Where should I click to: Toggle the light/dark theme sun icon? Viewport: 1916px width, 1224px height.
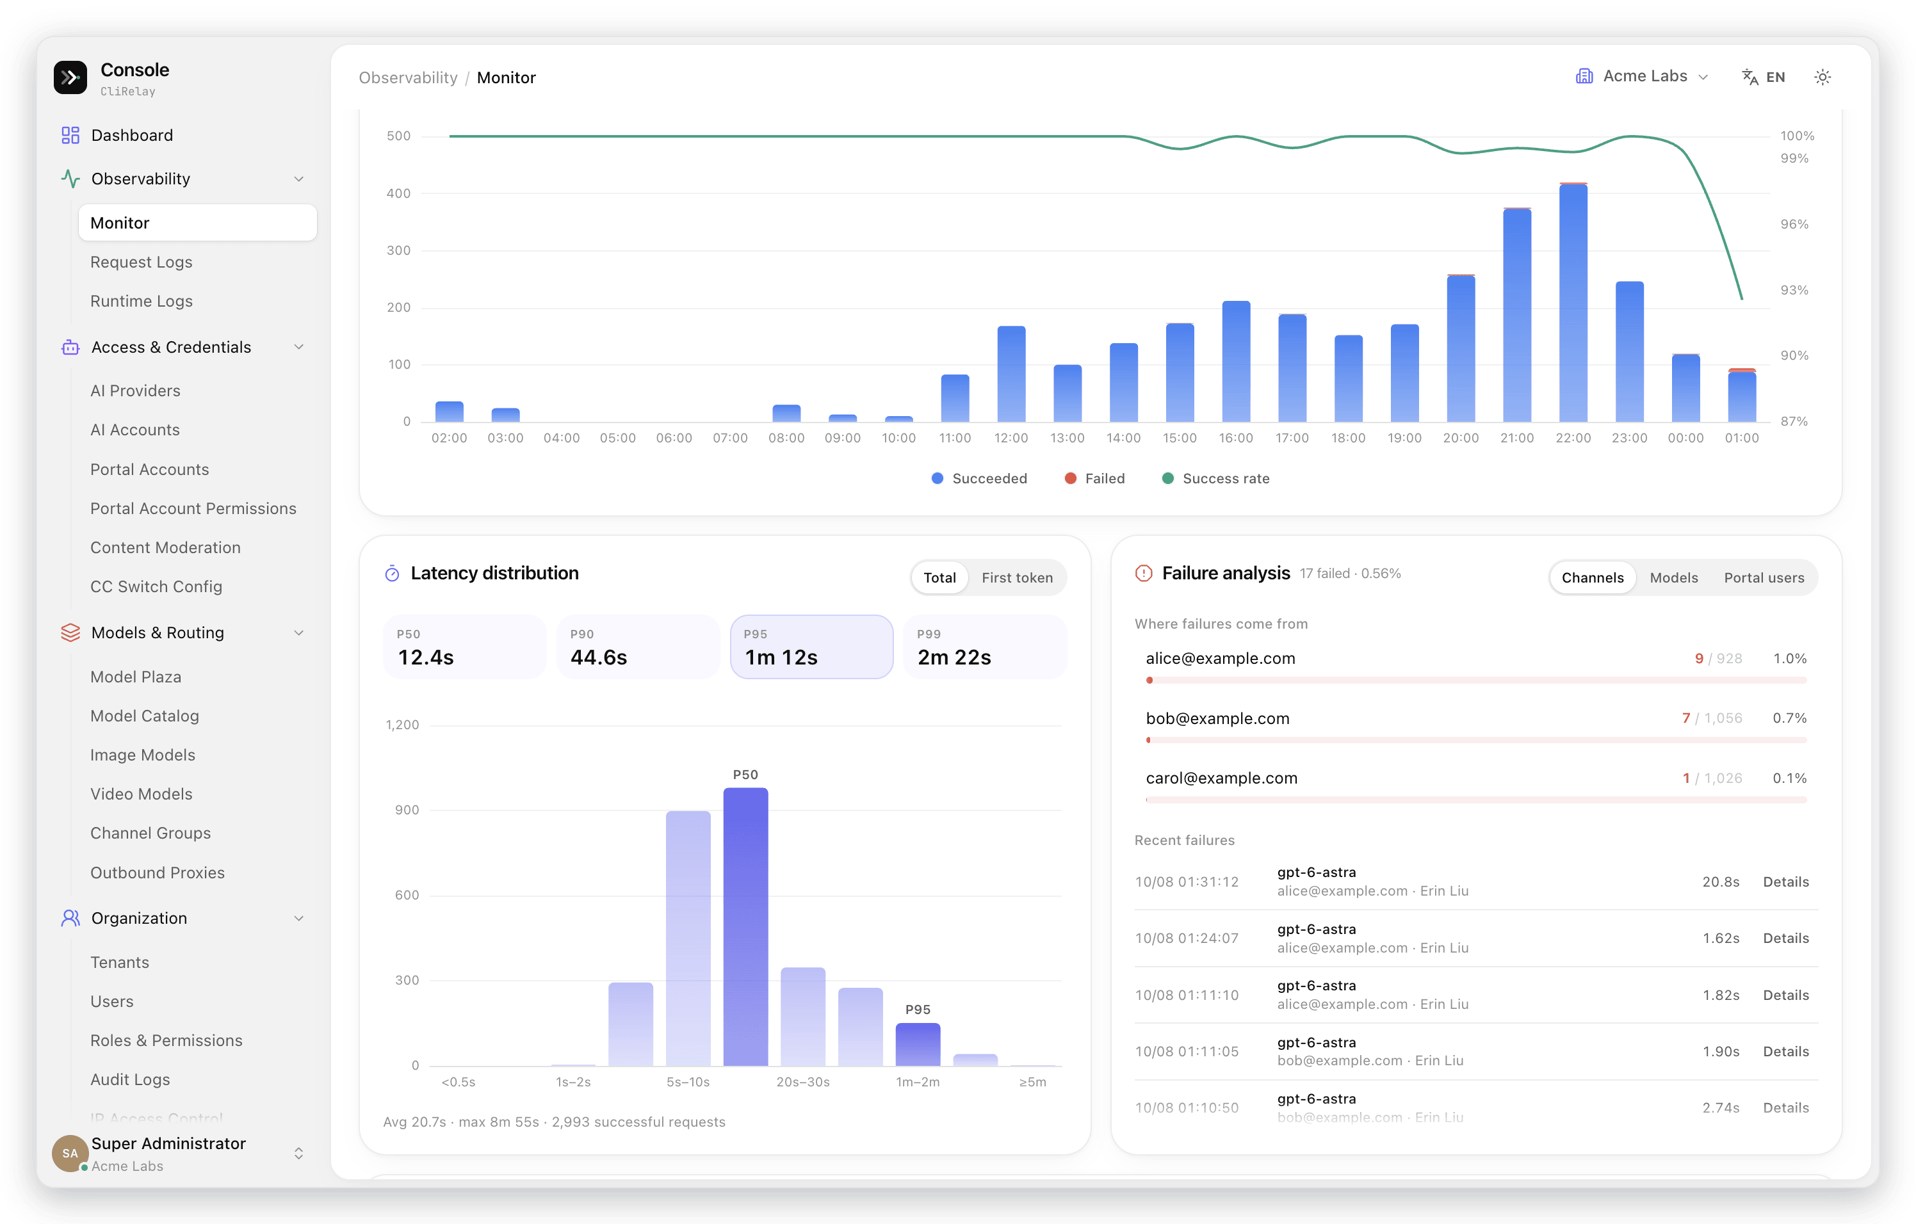(x=1823, y=77)
